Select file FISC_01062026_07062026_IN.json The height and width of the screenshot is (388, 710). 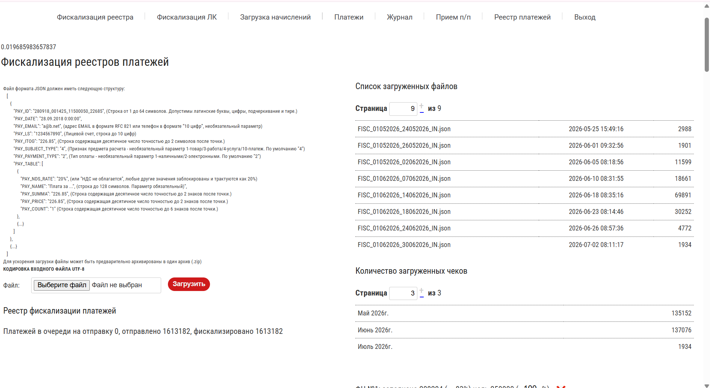click(x=404, y=179)
